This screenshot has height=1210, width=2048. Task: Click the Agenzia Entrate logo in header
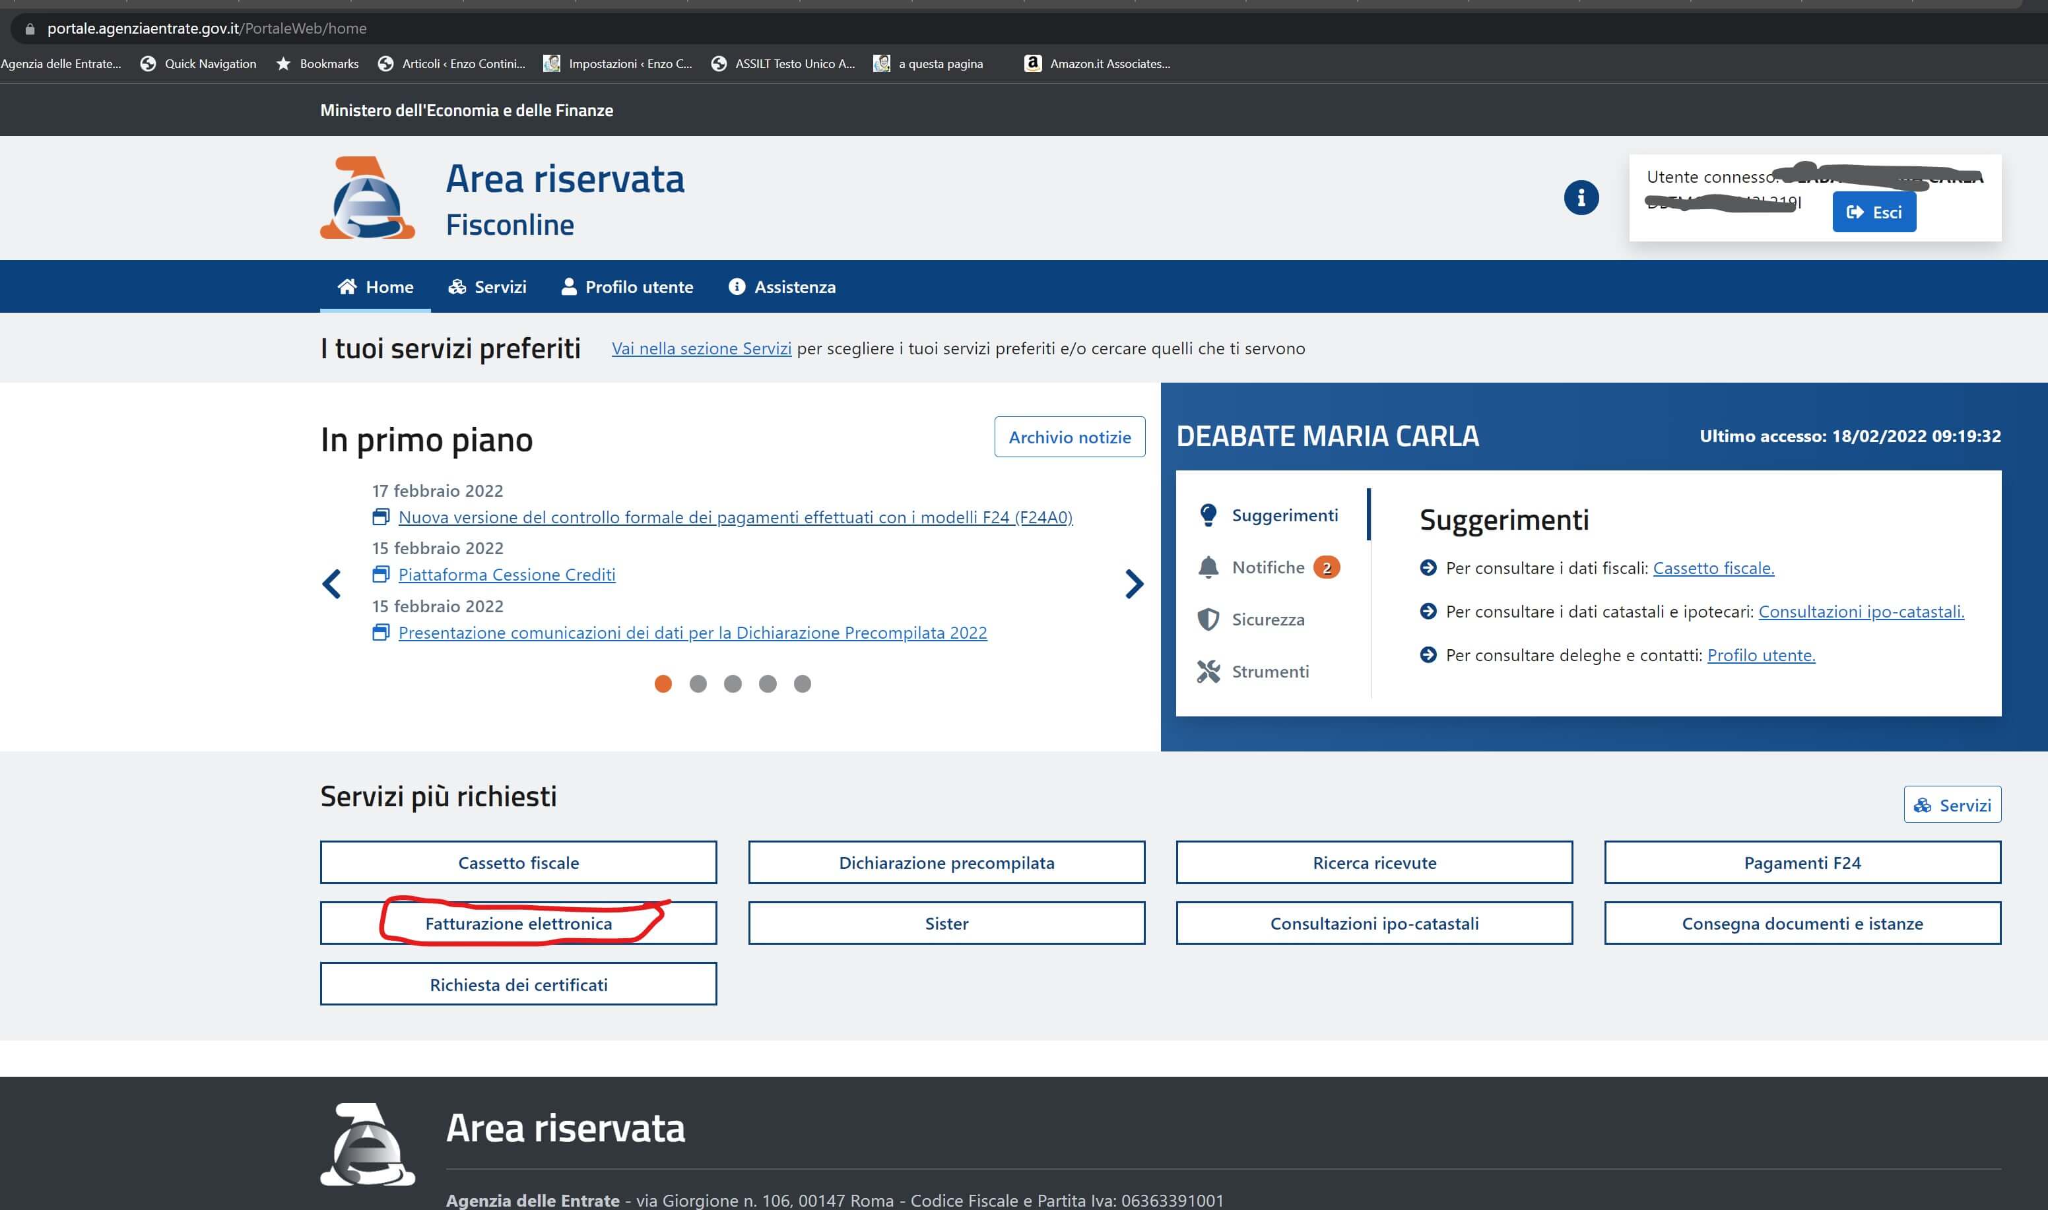point(367,198)
